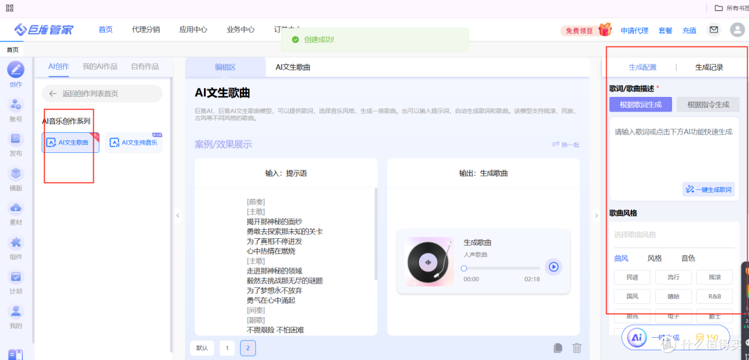Copy the example content icon
The image size is (749, 360).
pos(558,348)
